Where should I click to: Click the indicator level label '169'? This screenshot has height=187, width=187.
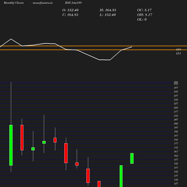(178, 49)
